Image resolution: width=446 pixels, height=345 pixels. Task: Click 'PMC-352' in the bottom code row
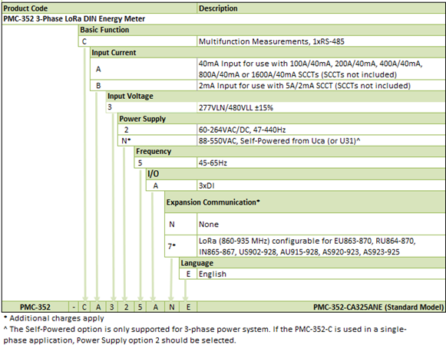35,307
